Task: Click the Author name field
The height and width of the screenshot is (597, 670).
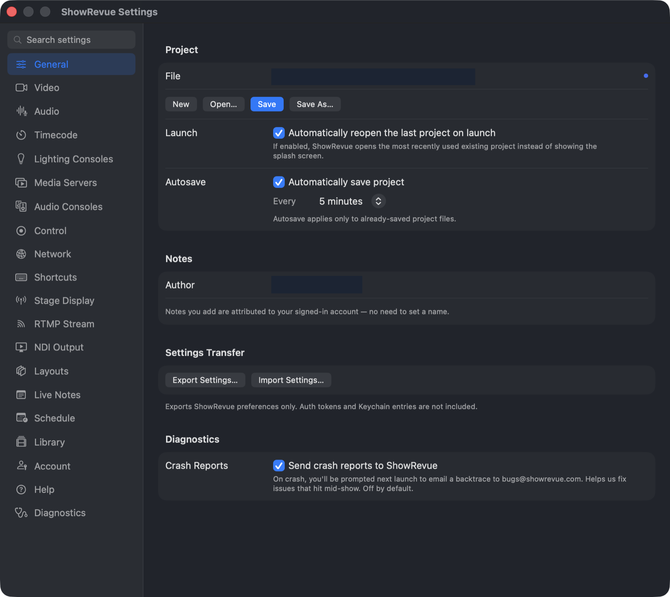Action: click(x=317, y=285)
